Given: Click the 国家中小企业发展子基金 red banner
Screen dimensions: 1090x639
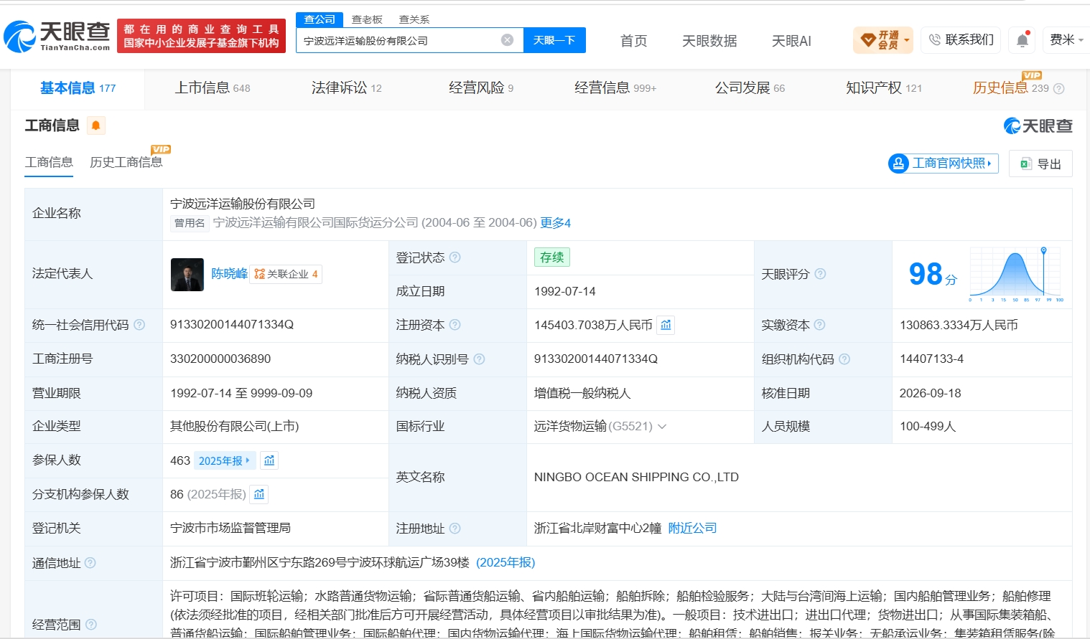Looking at the screenshot, I should pos(201,36).
